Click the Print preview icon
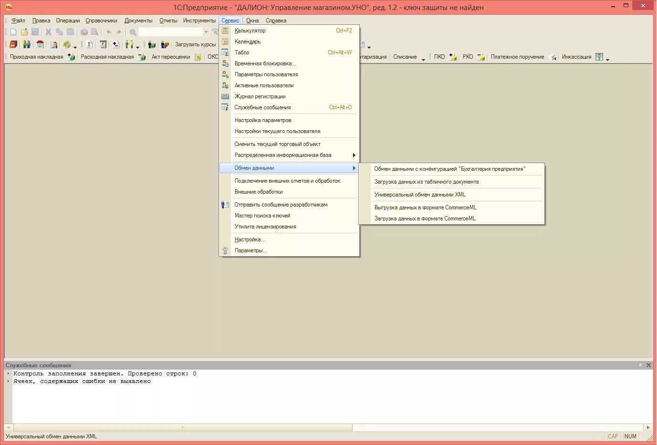 coord(94,32)
